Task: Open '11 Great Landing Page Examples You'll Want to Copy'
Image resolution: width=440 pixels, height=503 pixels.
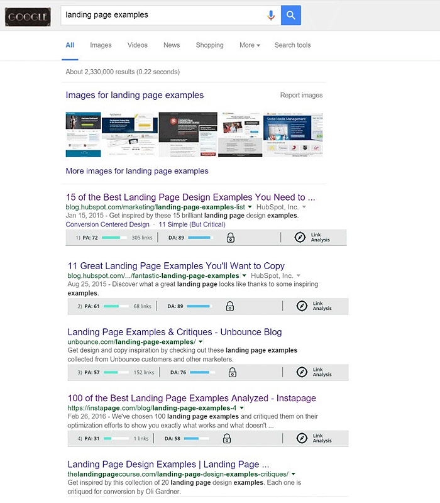Action: (176, 266)
